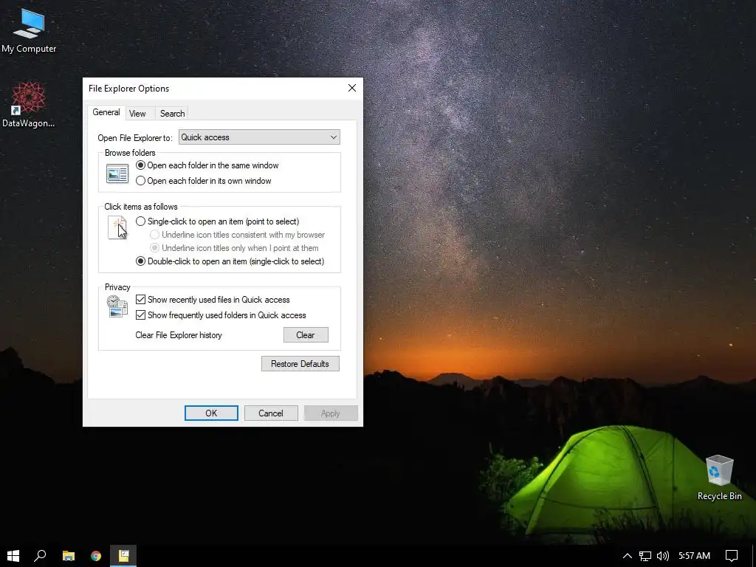
Task: Click the Clear File Explorer history label
Action: coord(179,335)
